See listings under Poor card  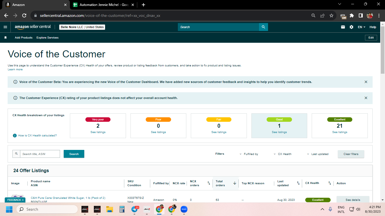[158, 132]
